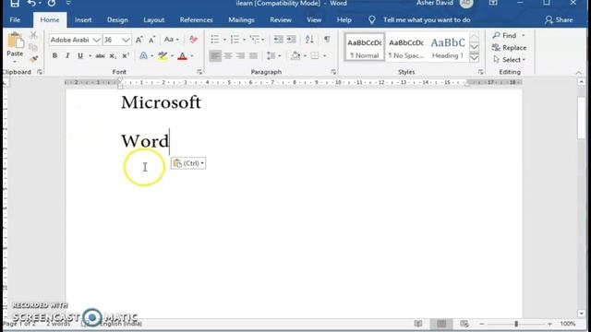Viewport: 591px width, 332px height.
Task: Toggle Underline formatting
Action: (80, 56)
